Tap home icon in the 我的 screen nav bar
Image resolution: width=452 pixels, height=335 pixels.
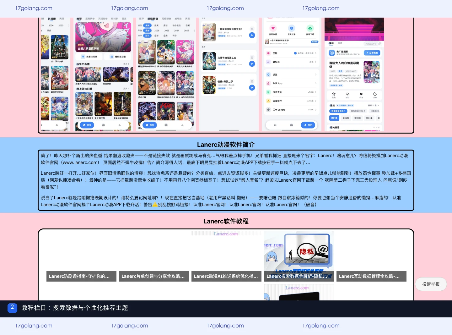pyautogui.click(x=275, y=125)
